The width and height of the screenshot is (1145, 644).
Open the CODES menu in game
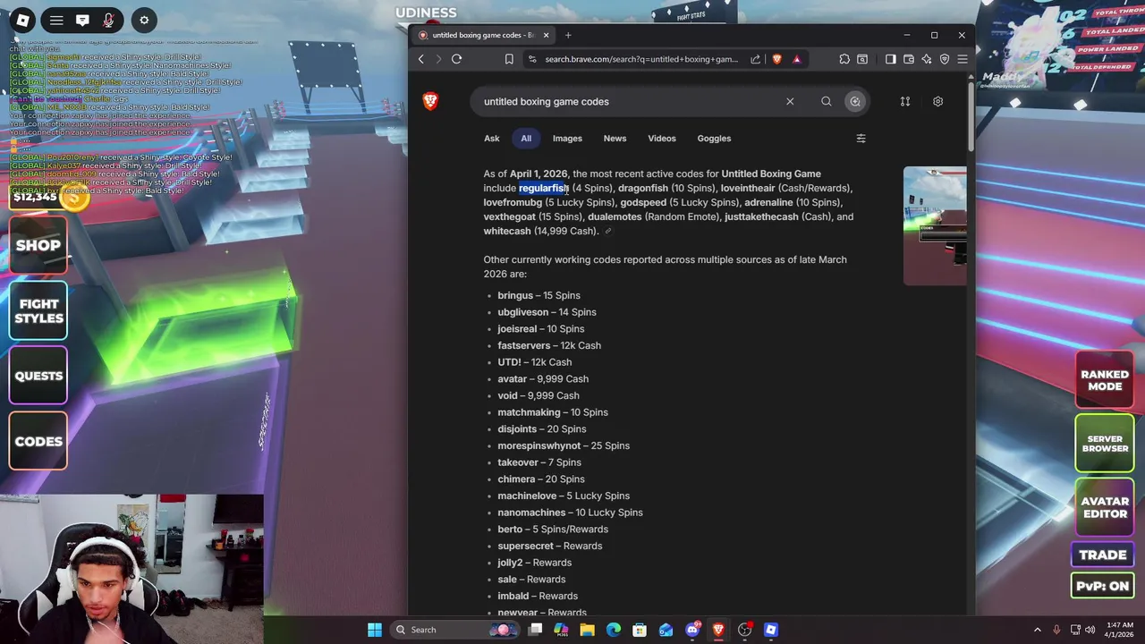38,441
